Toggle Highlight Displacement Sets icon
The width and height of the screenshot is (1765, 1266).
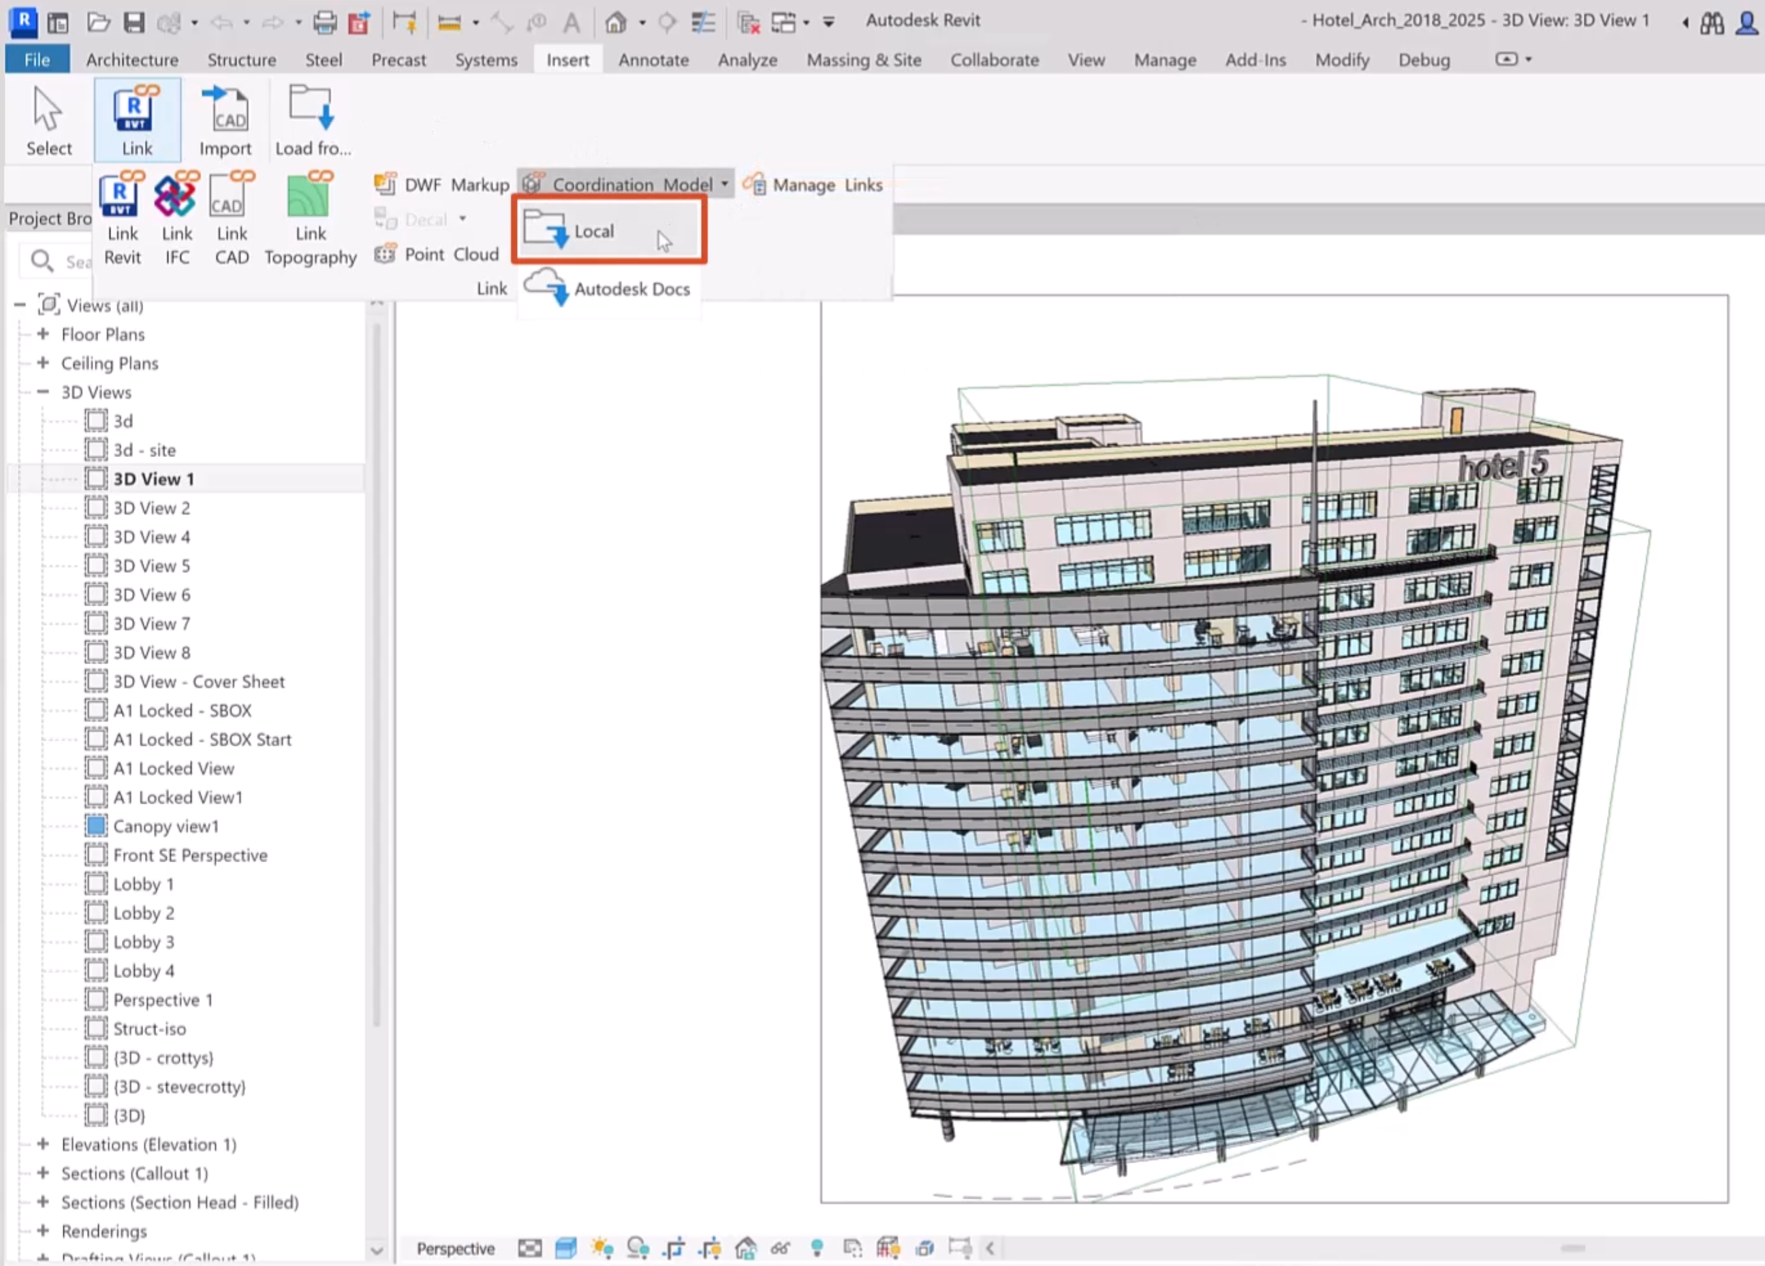pyautogui.click(x=924, y=1248)
